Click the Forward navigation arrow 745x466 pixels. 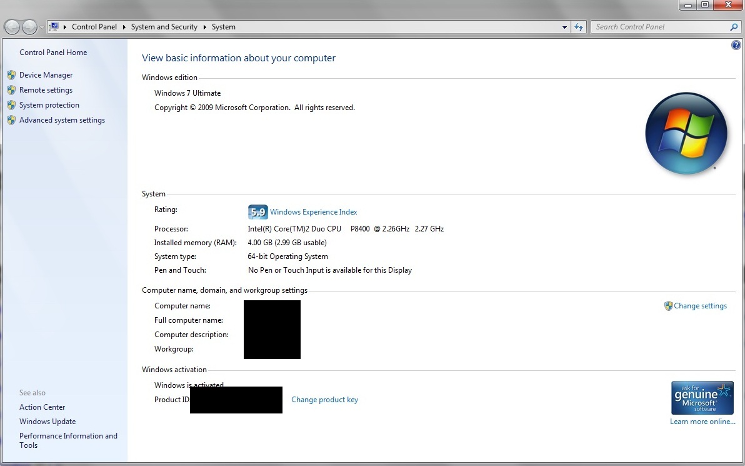29,27
